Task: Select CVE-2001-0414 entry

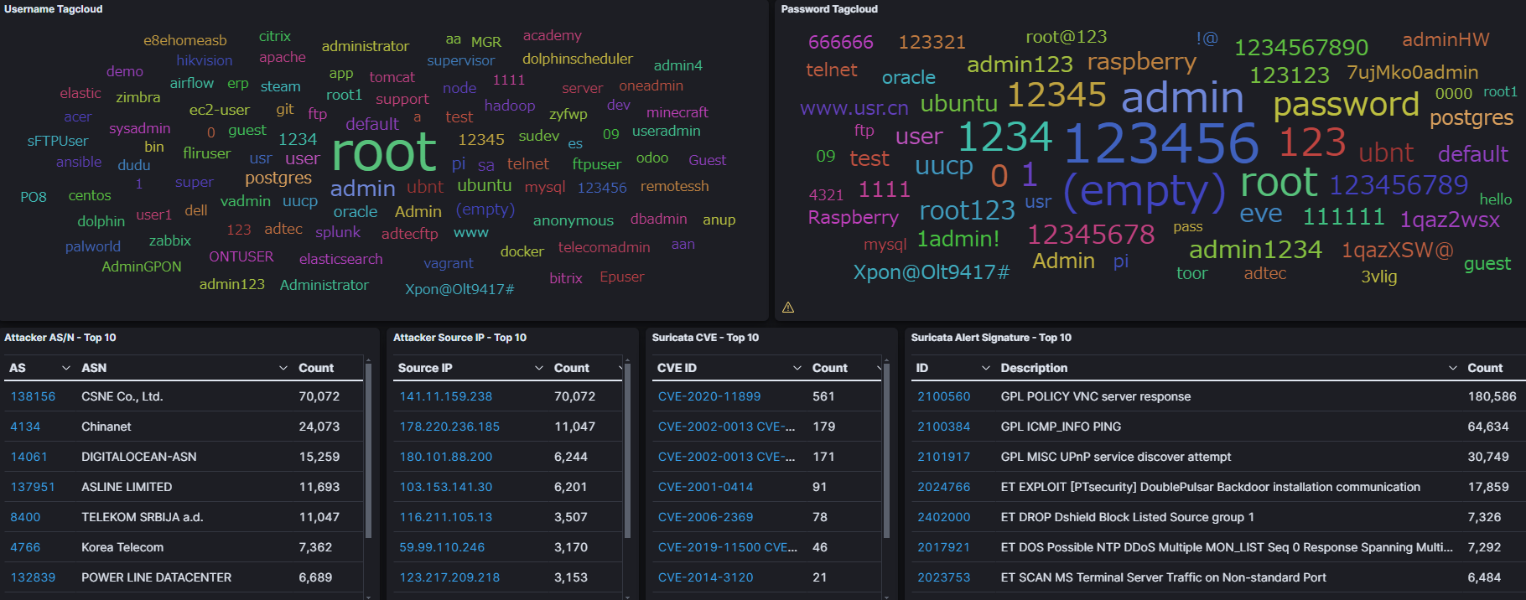Action: pyautogui.click(x=706, y=487)
